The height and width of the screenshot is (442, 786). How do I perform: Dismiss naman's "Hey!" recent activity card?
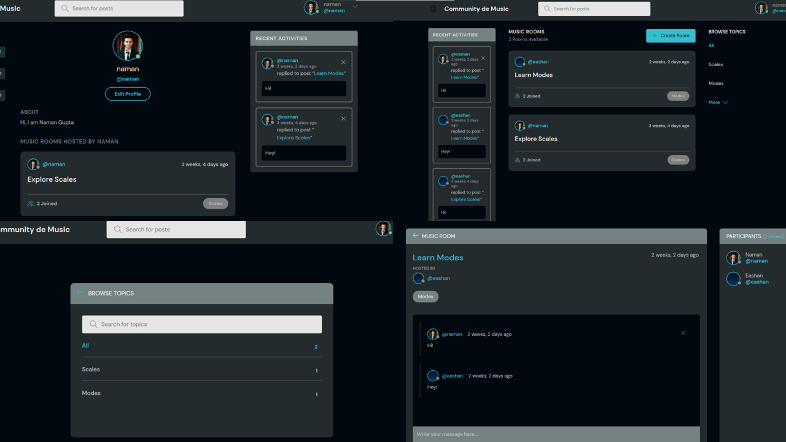(x=343, y=118)
